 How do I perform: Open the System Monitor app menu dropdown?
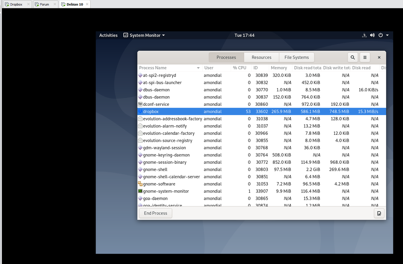144,35
